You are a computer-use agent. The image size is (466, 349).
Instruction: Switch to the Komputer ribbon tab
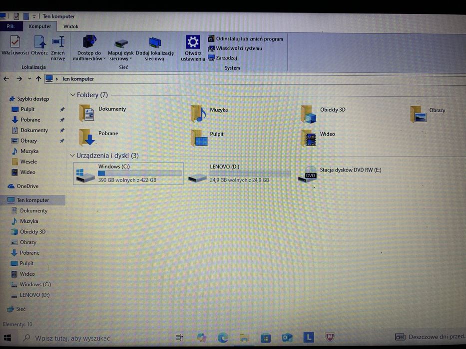40,26
